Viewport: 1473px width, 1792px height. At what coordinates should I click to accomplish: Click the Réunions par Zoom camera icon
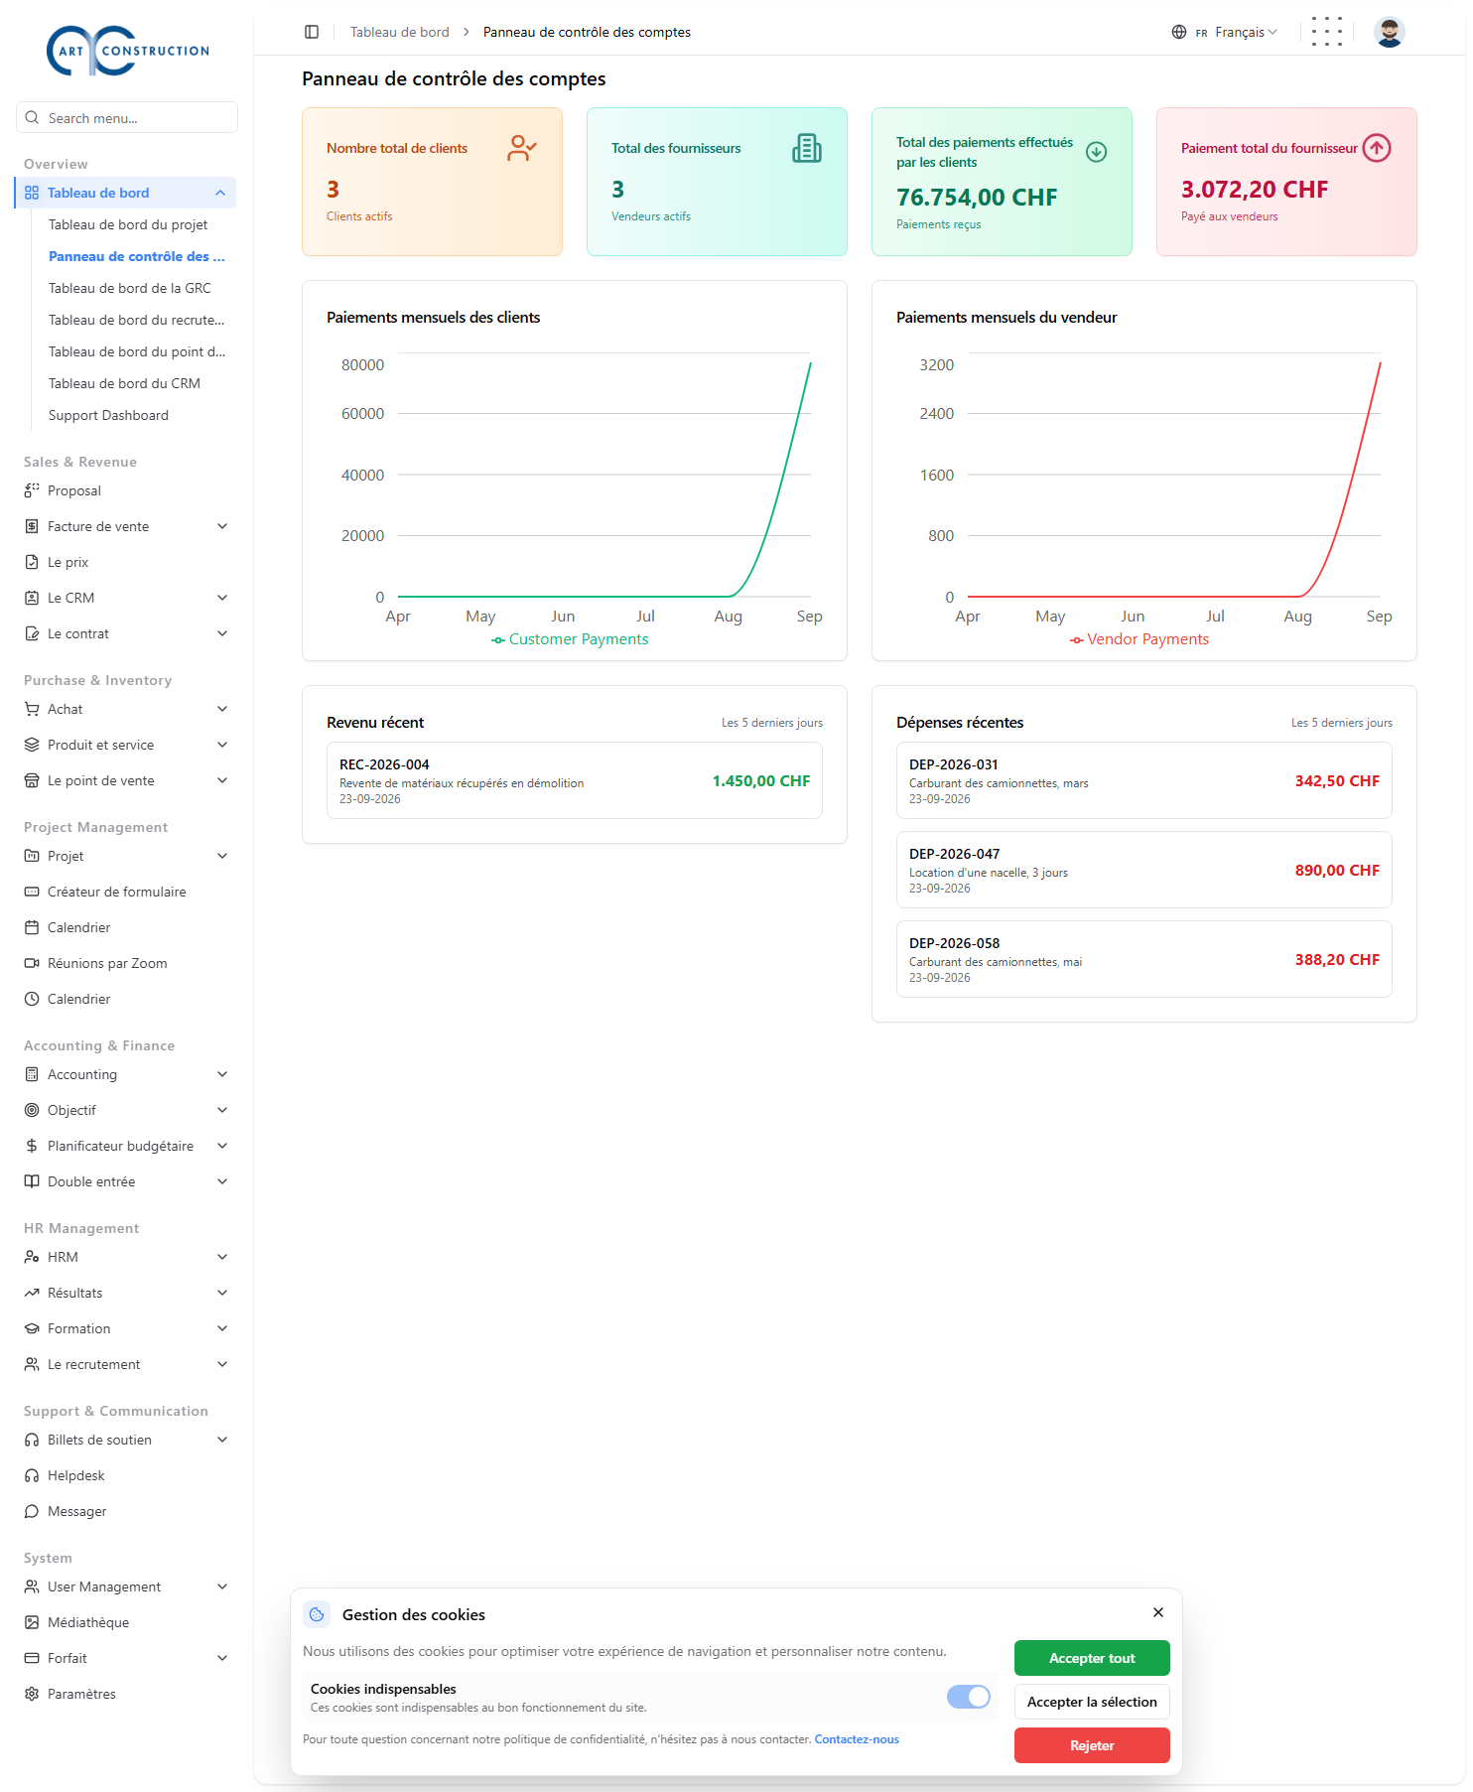tap(32, 963)
